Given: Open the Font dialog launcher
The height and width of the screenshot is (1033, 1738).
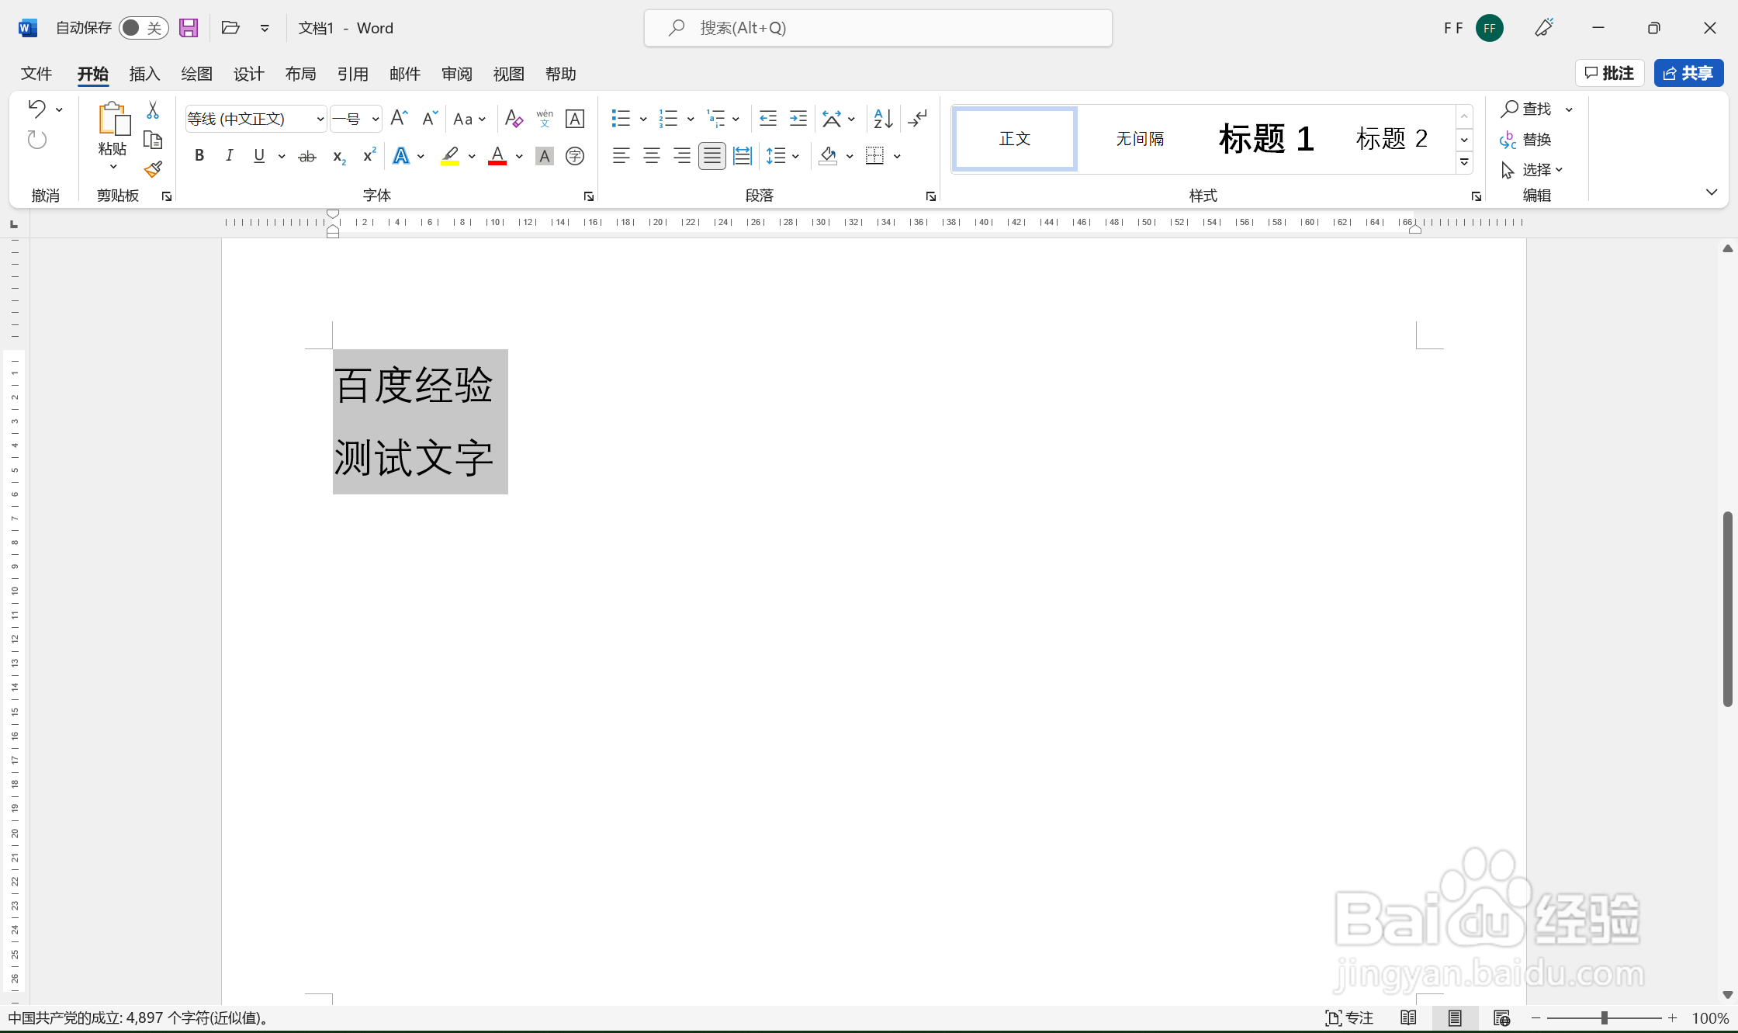Looking at the screenshot, I should click(589, 197).
